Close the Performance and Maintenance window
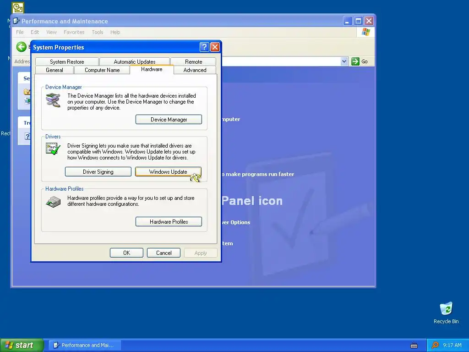Image resolution: width=469 pixels, height=352 pixels. (x=369, y=21)
